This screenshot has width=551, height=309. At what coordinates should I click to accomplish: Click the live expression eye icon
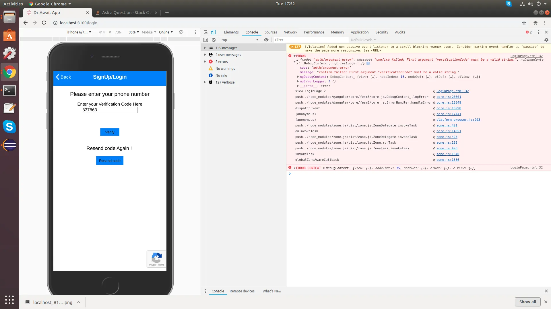[266, 40]
